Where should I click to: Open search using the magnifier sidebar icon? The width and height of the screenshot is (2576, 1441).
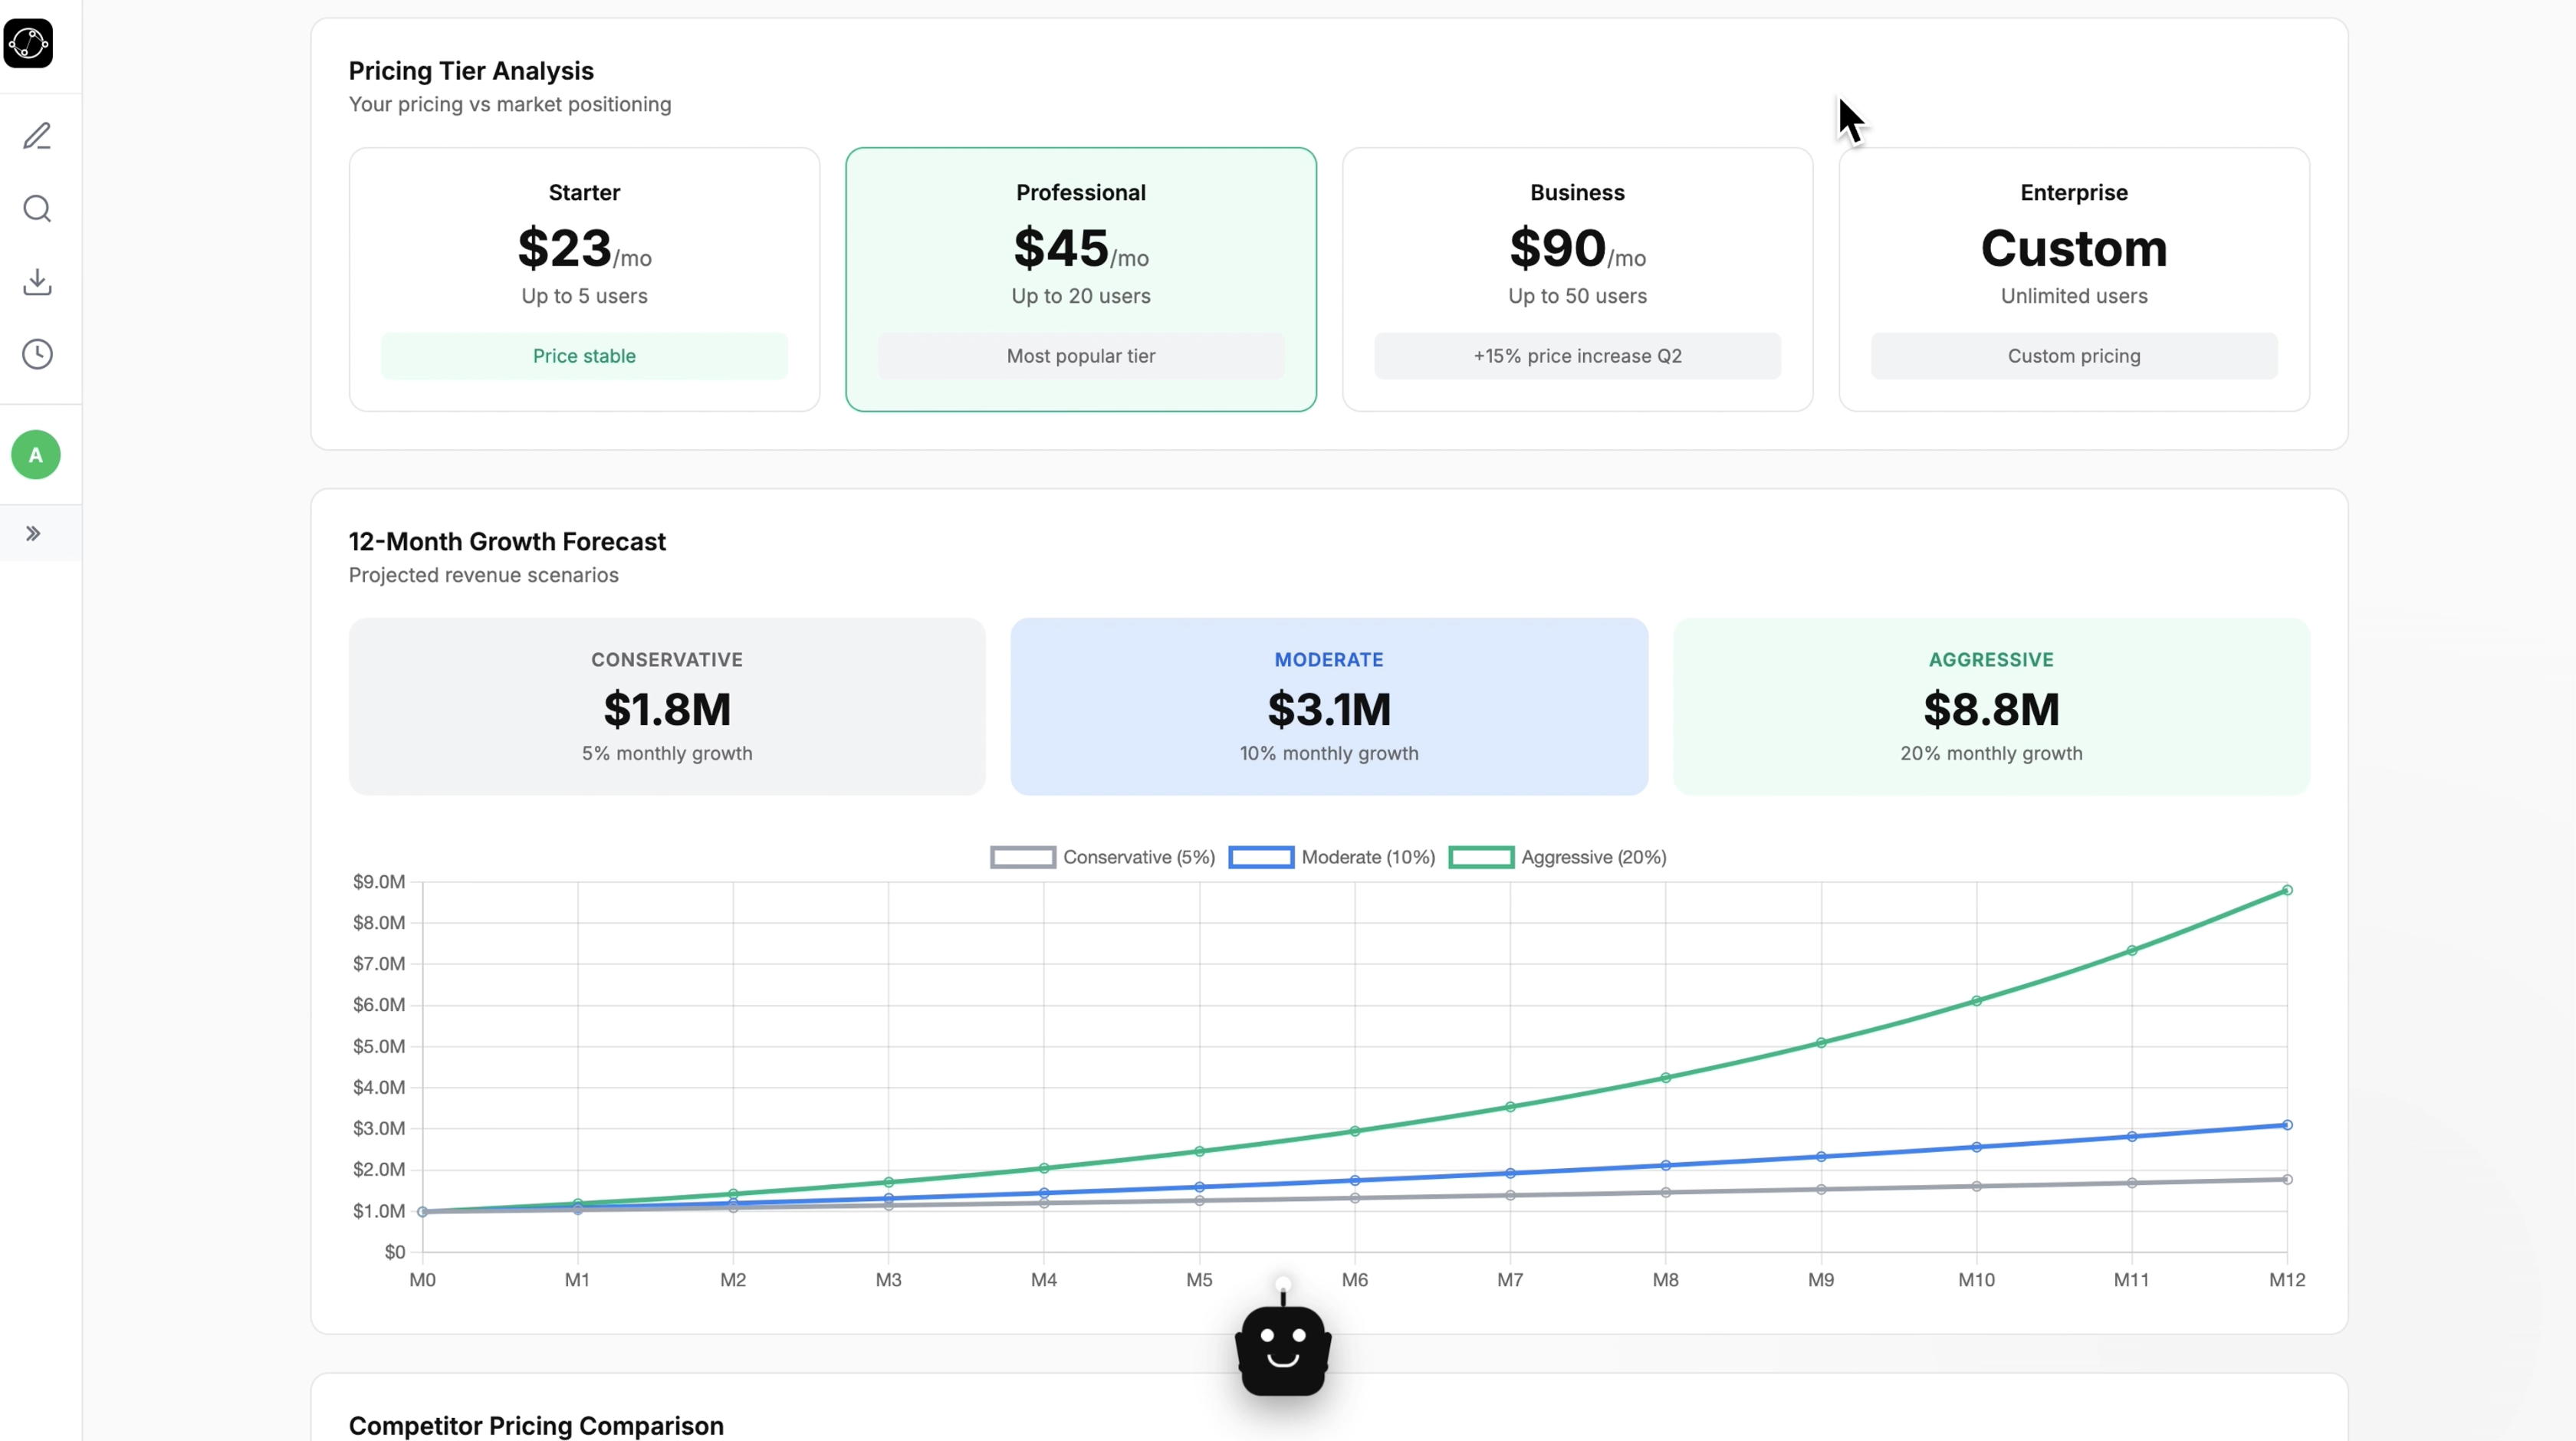click(37, 209)
